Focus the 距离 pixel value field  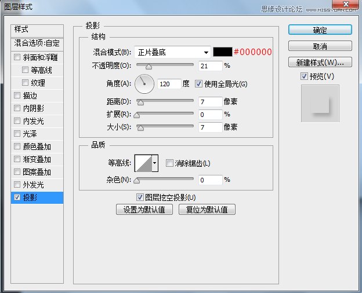(211, 102)
